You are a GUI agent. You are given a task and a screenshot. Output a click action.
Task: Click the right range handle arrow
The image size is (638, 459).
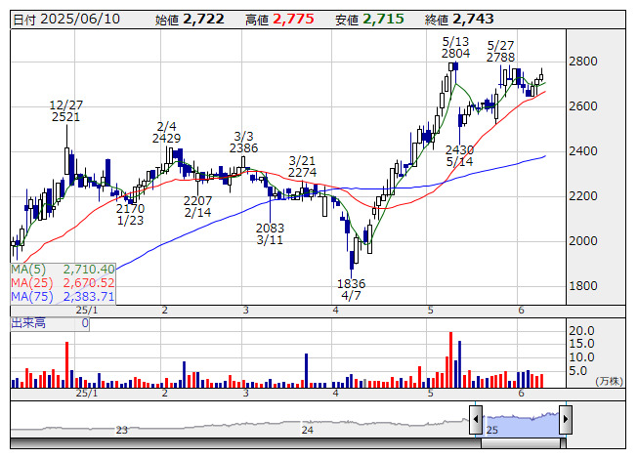point(566,420)
